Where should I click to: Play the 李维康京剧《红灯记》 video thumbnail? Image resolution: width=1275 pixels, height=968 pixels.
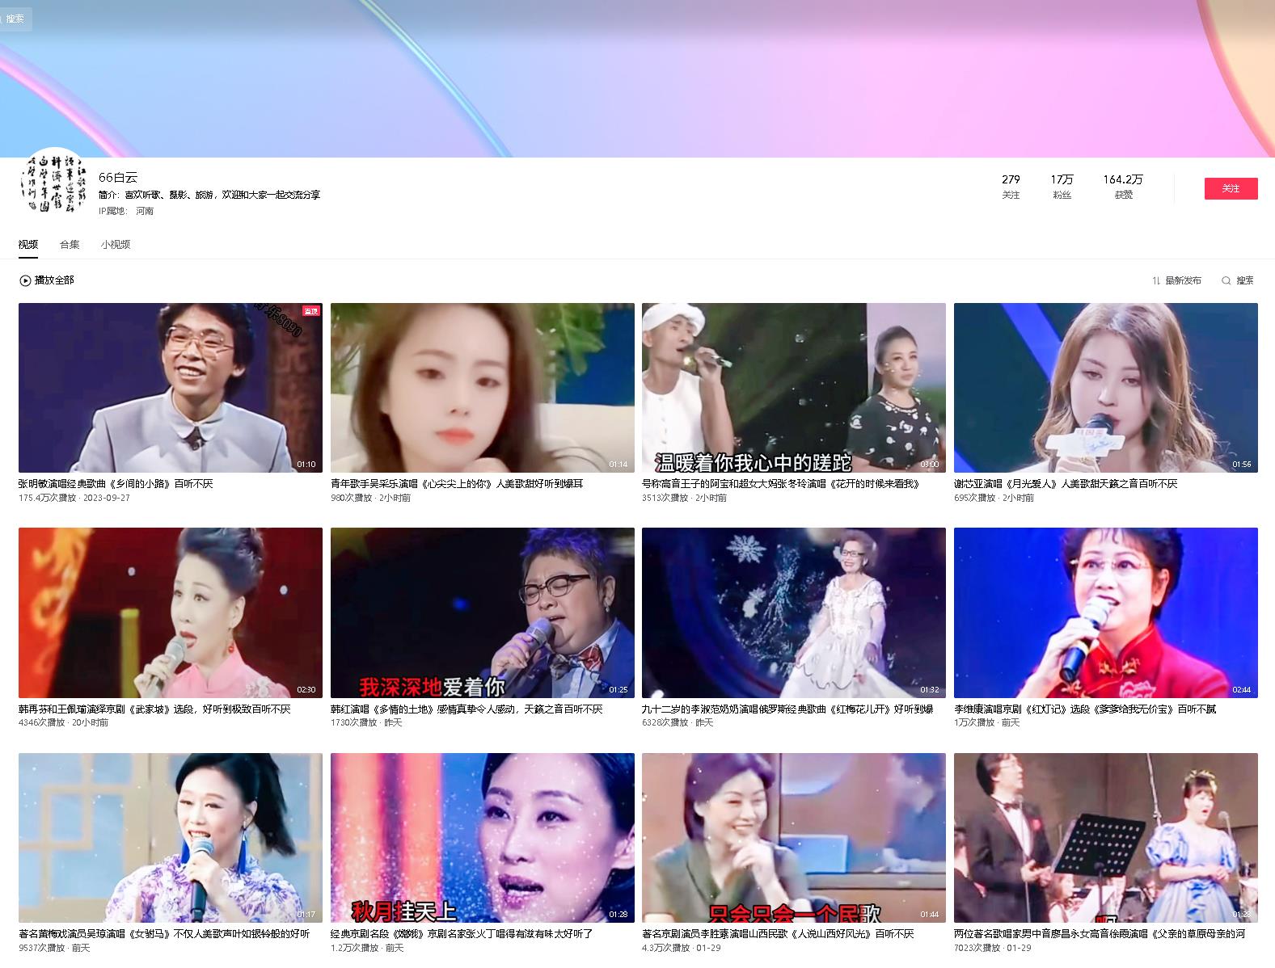click(x=1105, y=612)
